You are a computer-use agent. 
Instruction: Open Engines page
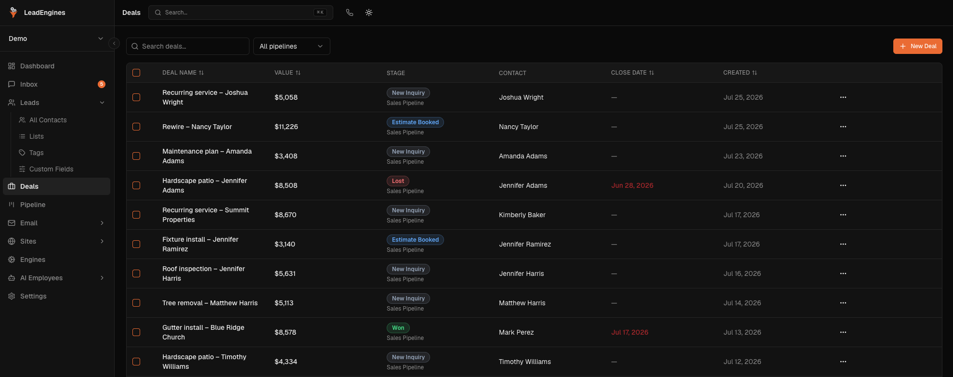point(57,260)
